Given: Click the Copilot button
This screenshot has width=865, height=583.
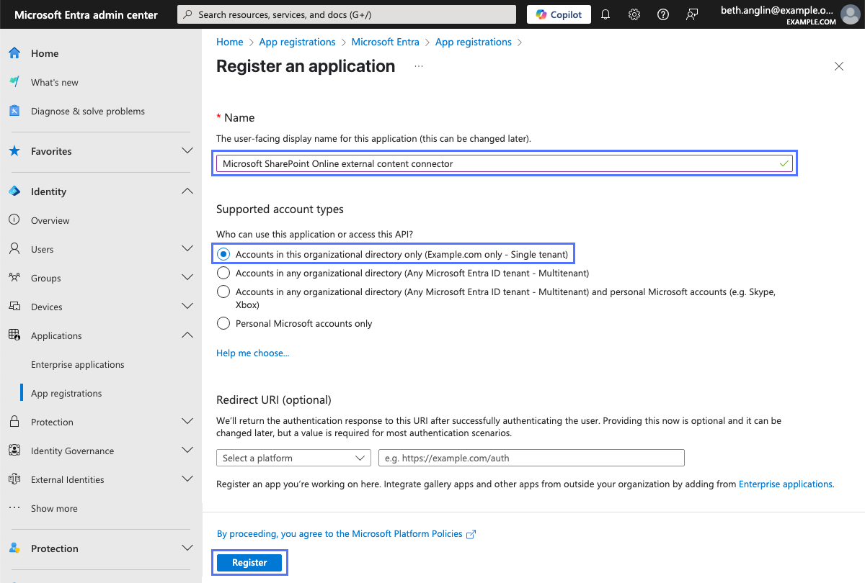Looking at the screenshot, I should [559, 14].
